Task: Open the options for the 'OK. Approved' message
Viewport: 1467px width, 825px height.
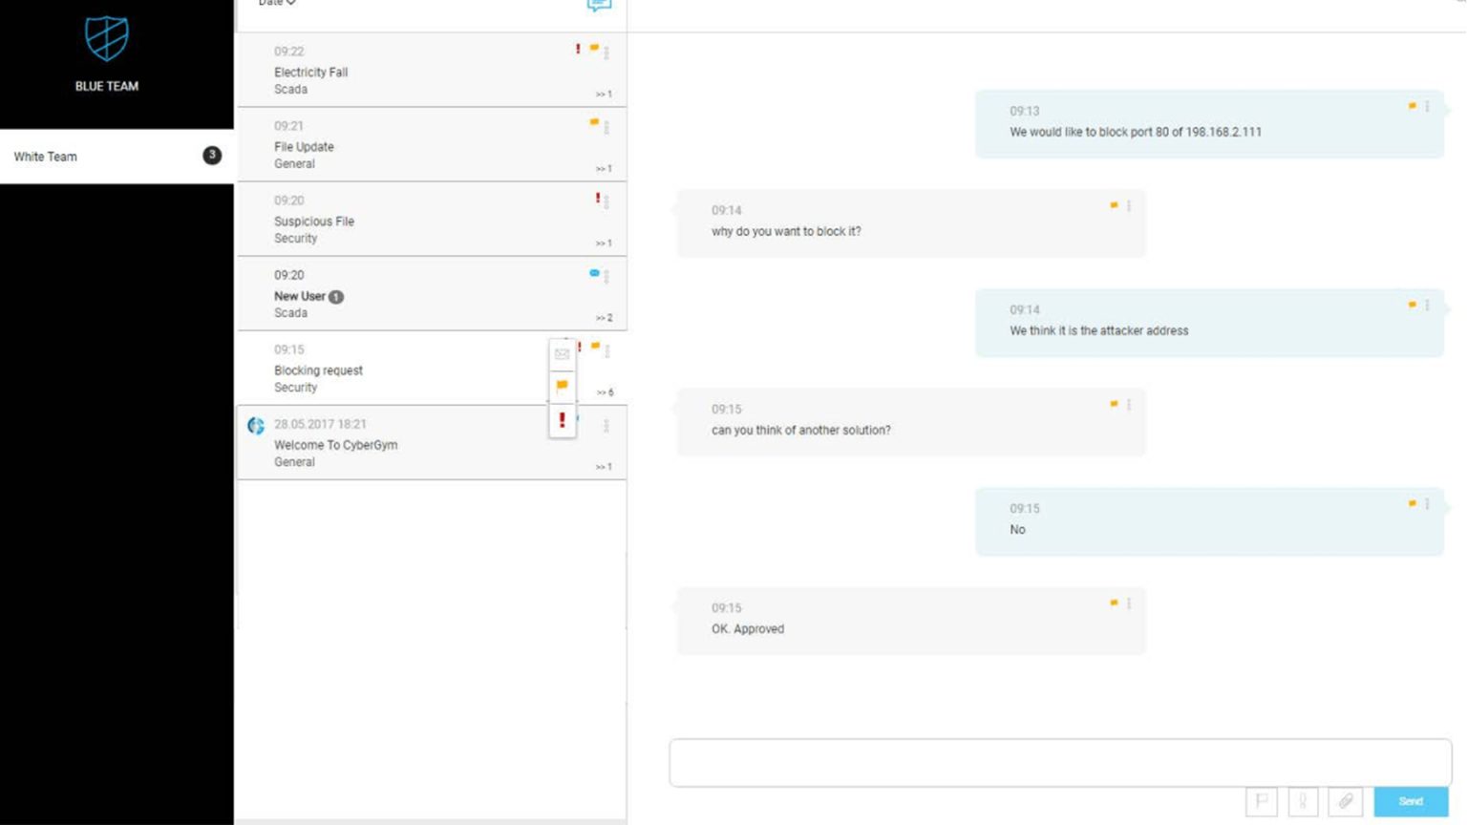Action: click(x=1129, y=603)
